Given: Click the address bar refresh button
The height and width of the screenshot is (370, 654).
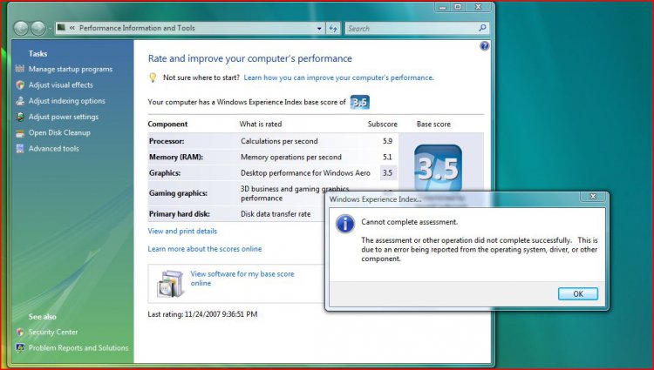Looking at the screenshot, I should 333,29.
